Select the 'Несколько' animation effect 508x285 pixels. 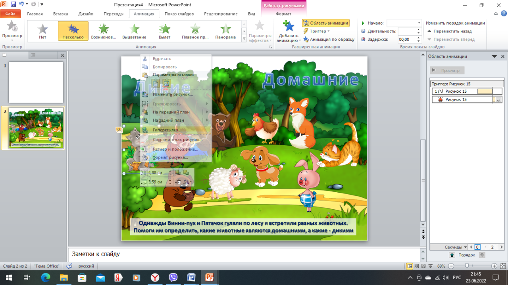73,31
